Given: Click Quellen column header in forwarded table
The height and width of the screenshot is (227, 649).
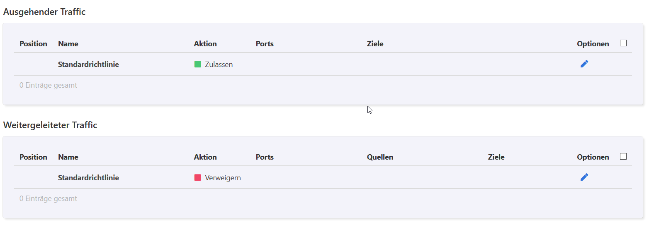Looking at the screenshot, I should tap(380, 157).
